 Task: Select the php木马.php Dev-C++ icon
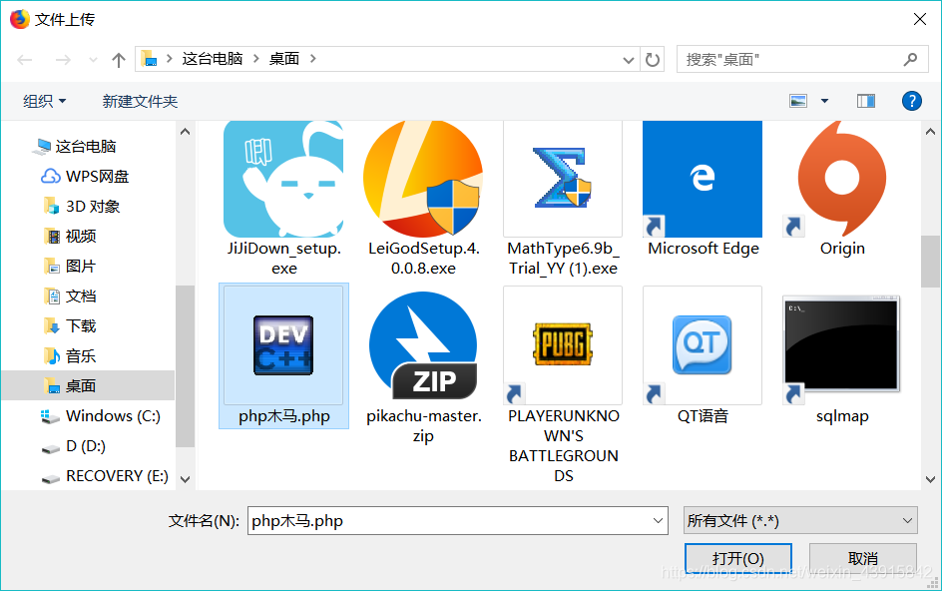[283, 345]
